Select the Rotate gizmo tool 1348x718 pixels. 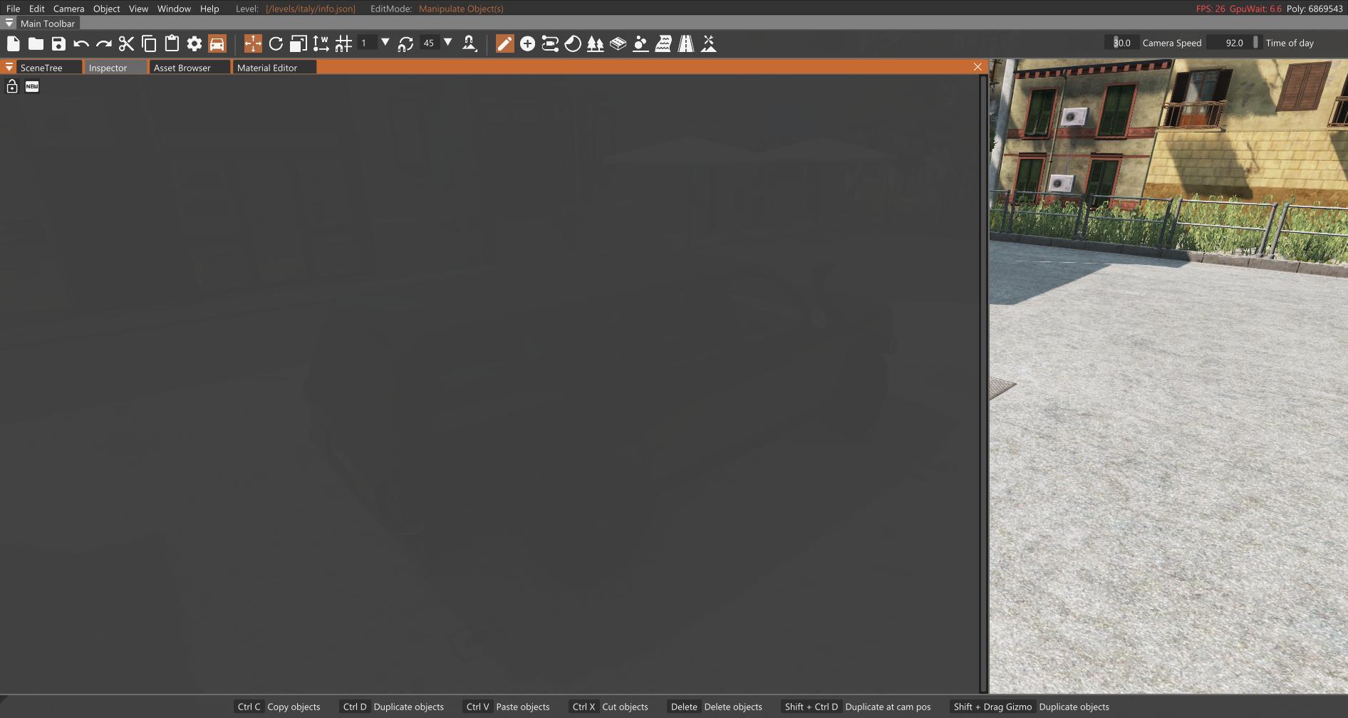point(276,43)
